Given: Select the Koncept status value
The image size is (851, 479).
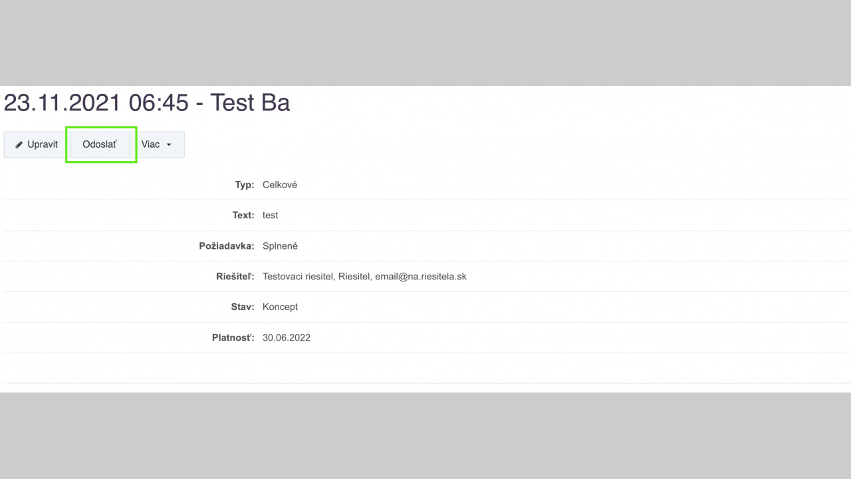Looking at the screenshot, I should (280, 307).
